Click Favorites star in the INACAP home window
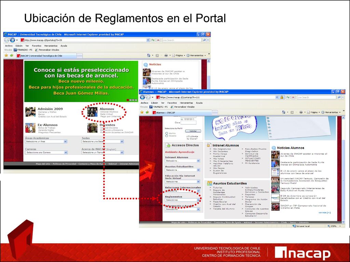The height and width of the screenshot is (262, 350). coord(6,55)
